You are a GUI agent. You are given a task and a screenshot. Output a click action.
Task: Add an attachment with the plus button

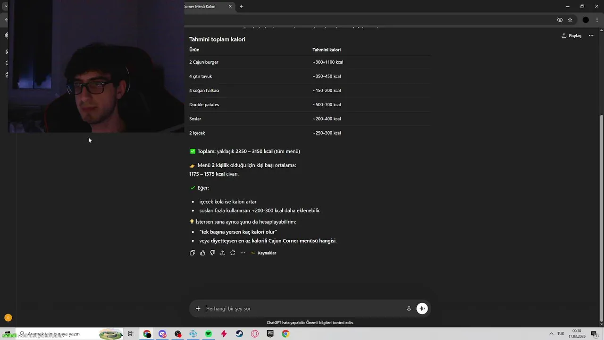198,309
